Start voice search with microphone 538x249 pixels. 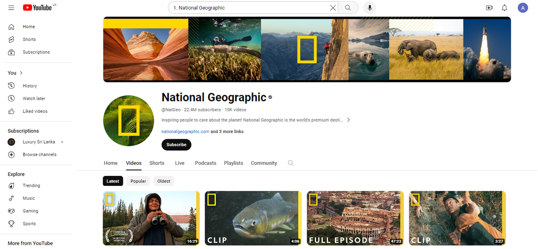(370, 8)
